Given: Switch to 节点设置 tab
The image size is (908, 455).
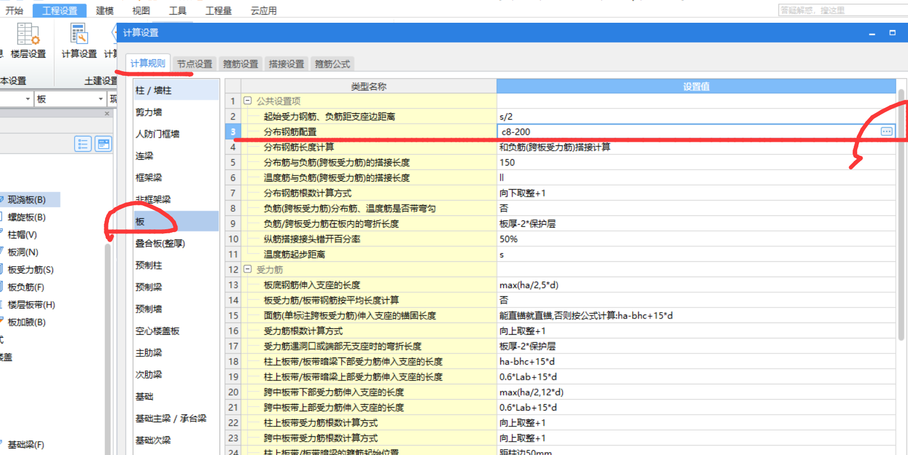Looking at the screenshot, I should (195, 64).
